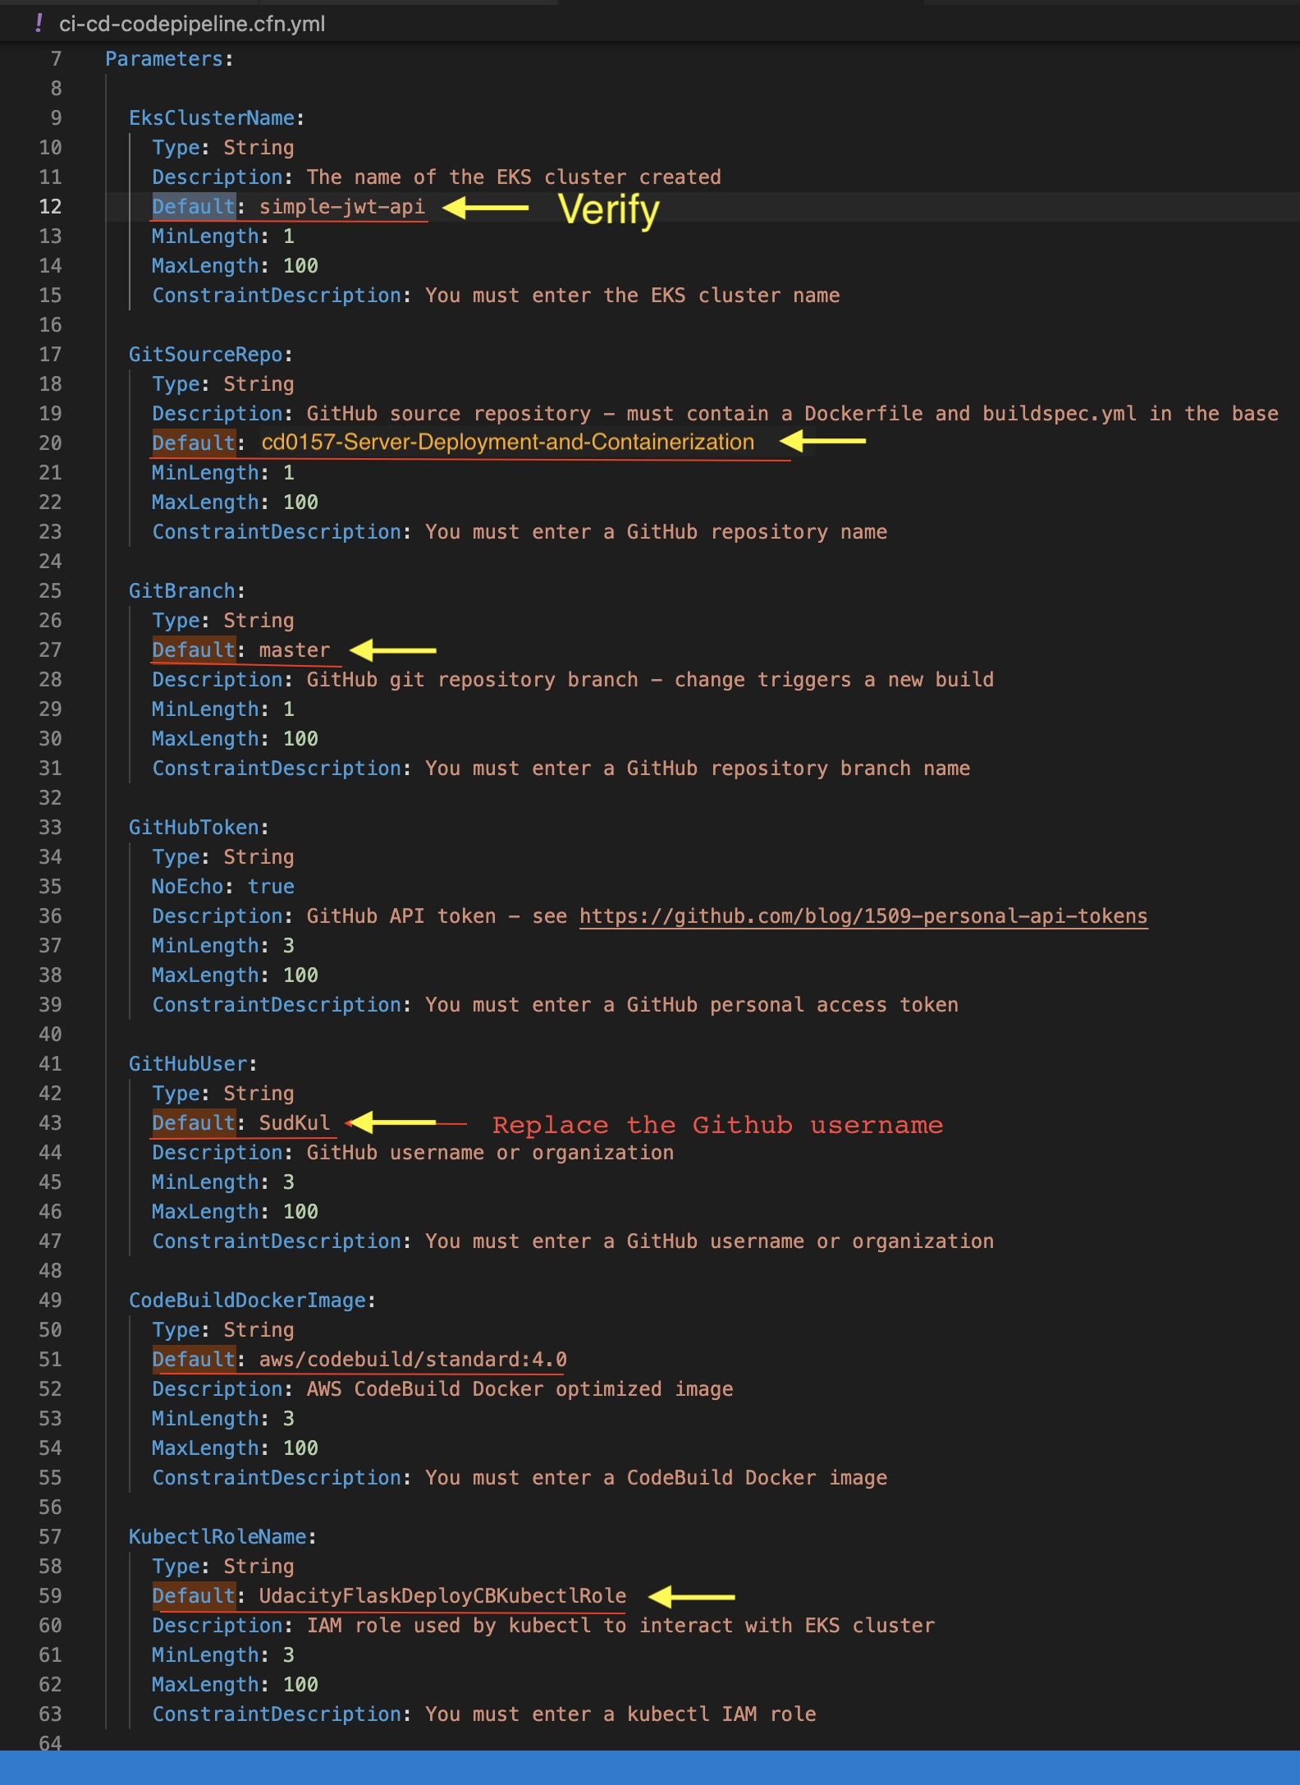Click the simple-jwt-api default value

pyautogui.click(x=342, y=207)
